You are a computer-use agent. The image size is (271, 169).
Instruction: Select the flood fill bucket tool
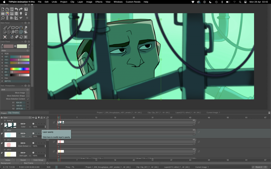(x=26, y=27)
